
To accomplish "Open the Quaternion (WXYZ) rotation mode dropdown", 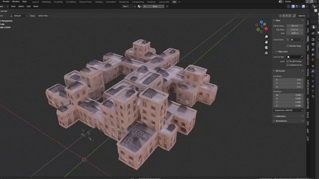I will click(x=289, y=110).
